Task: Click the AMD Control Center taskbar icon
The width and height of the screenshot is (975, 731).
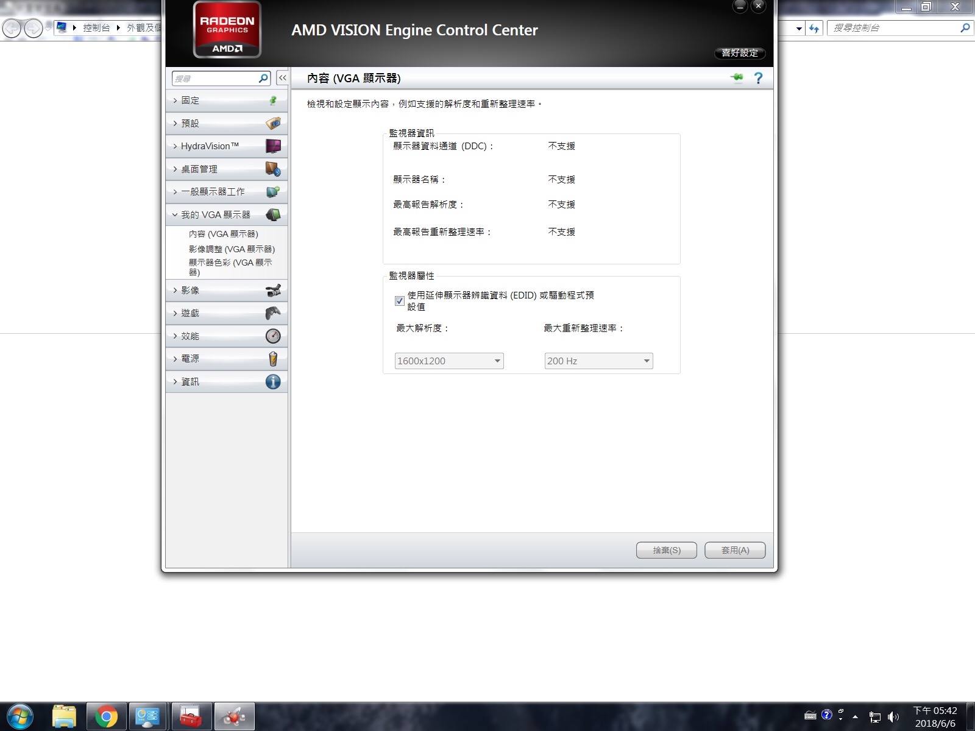Action: pos(234,716)
